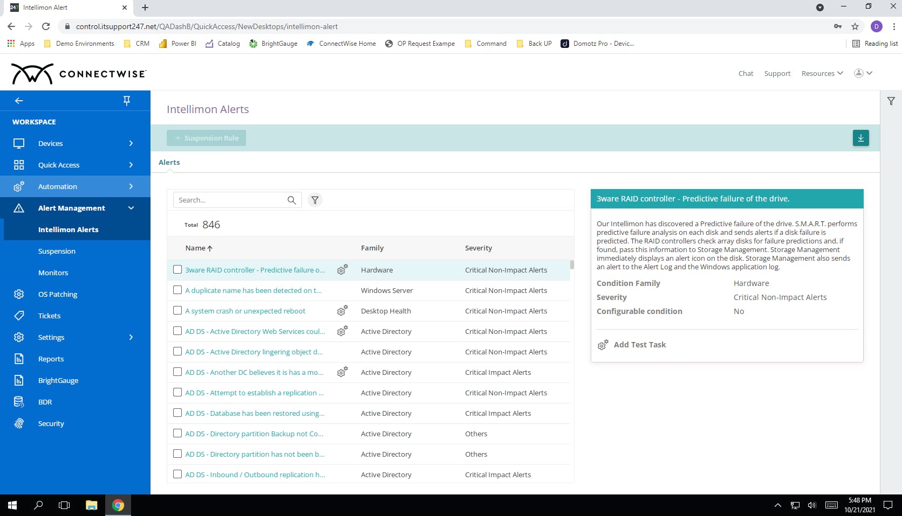
Task: Open ConnectWise Home bookmark
Action: pos(341,44)
